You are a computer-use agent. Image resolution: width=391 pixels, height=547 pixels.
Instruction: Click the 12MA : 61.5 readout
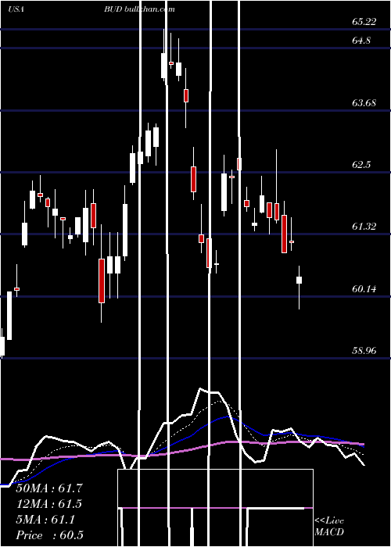pyautogui.click(x=48, y=504)
